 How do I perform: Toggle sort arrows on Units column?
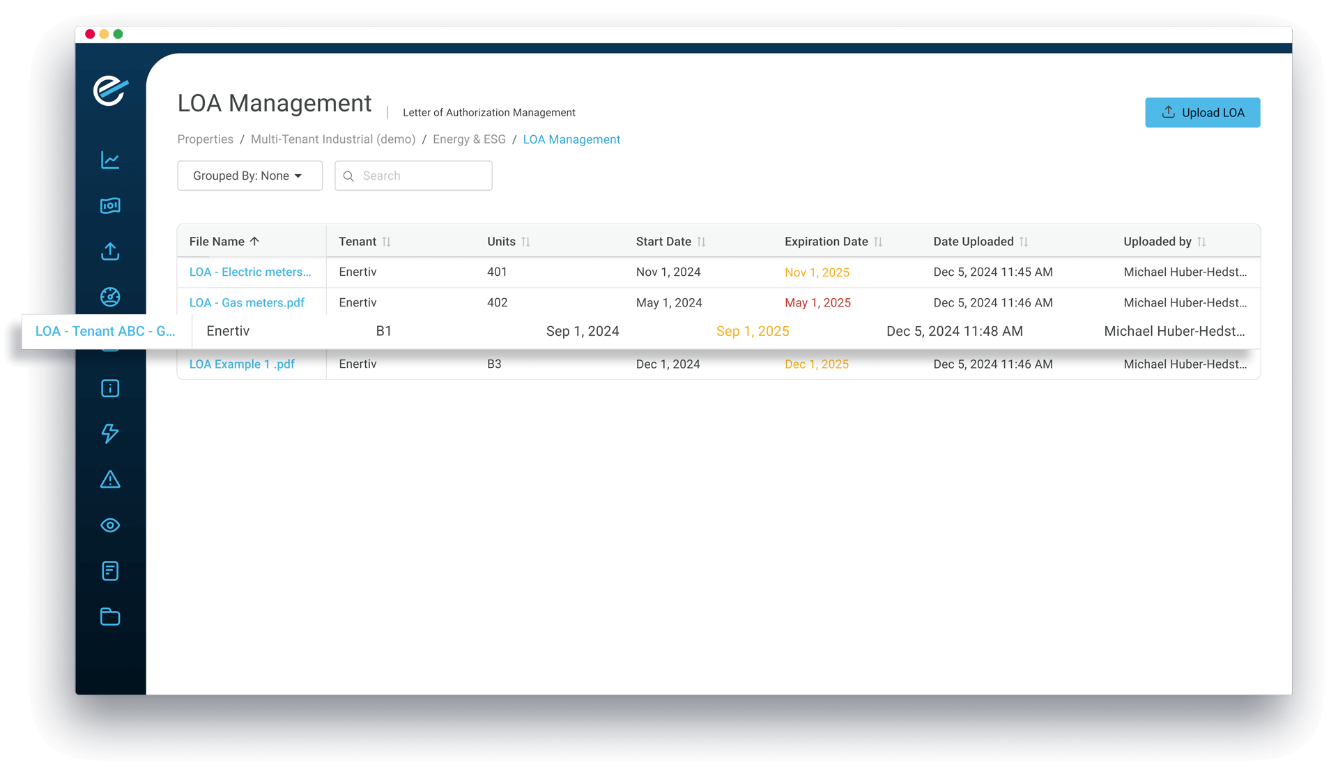526,242
